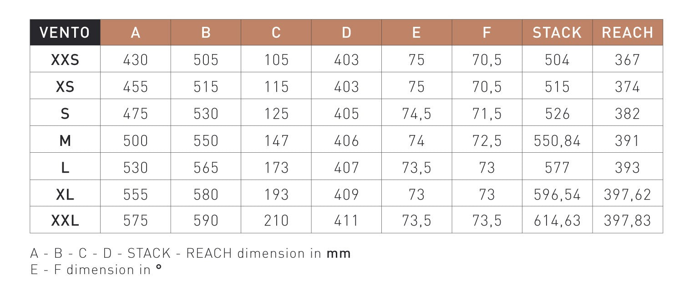699x290 pixels.
Task: Click the 147 value in column C
Action: click(x=276, y=140)
